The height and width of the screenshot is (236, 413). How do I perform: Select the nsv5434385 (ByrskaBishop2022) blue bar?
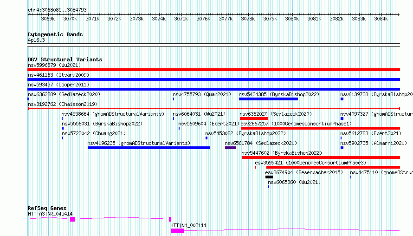point(268,99)
